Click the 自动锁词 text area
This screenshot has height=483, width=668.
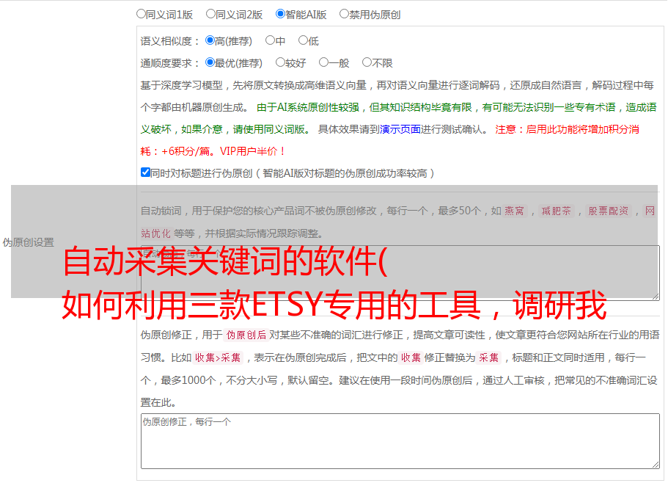pos(400,273)
